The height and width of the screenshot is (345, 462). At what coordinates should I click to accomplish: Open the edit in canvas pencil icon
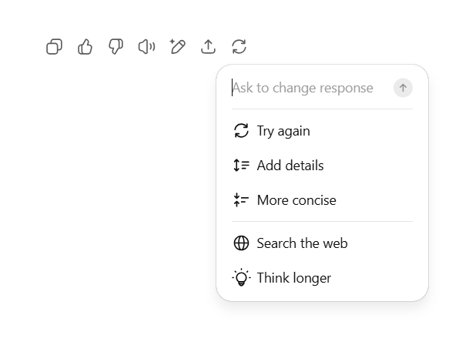pyautogui.click(x=177, y=46)
